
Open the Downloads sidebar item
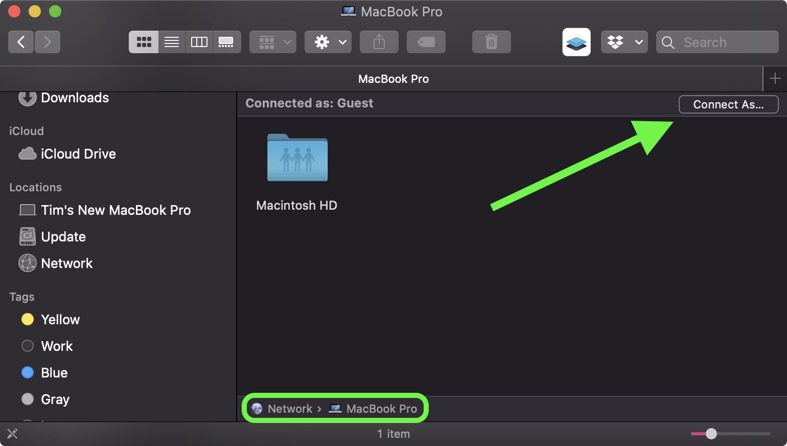tap(75, 97)
